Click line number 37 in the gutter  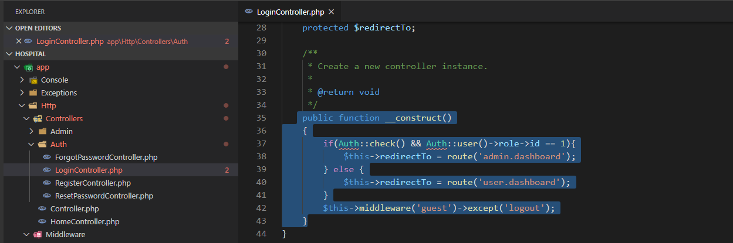coord(261,143)
